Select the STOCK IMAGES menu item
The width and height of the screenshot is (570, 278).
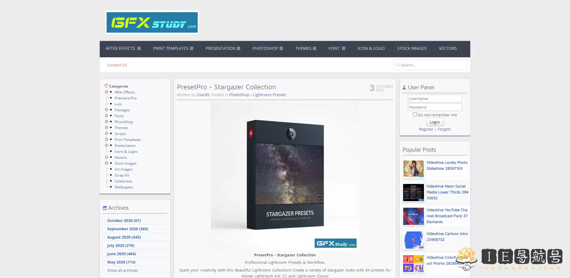(x=411, y=48)
